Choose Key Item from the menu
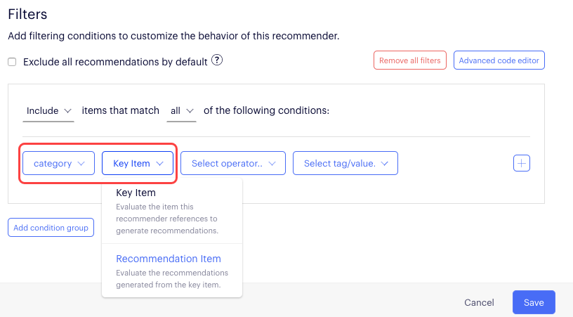 coord(136,193)
